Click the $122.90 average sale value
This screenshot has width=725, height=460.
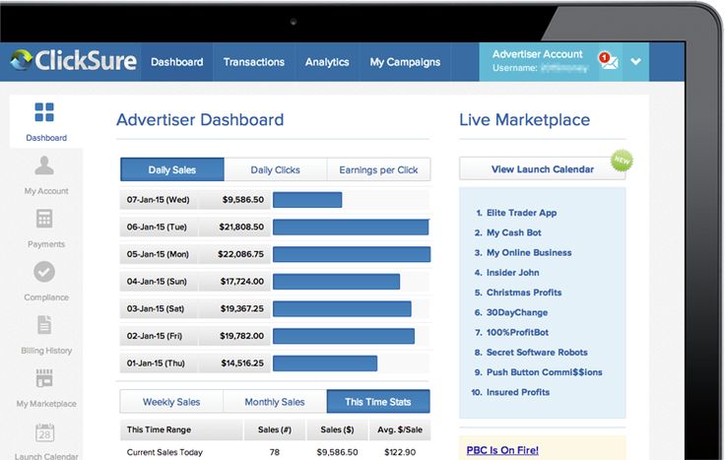[x=400, y=452]
